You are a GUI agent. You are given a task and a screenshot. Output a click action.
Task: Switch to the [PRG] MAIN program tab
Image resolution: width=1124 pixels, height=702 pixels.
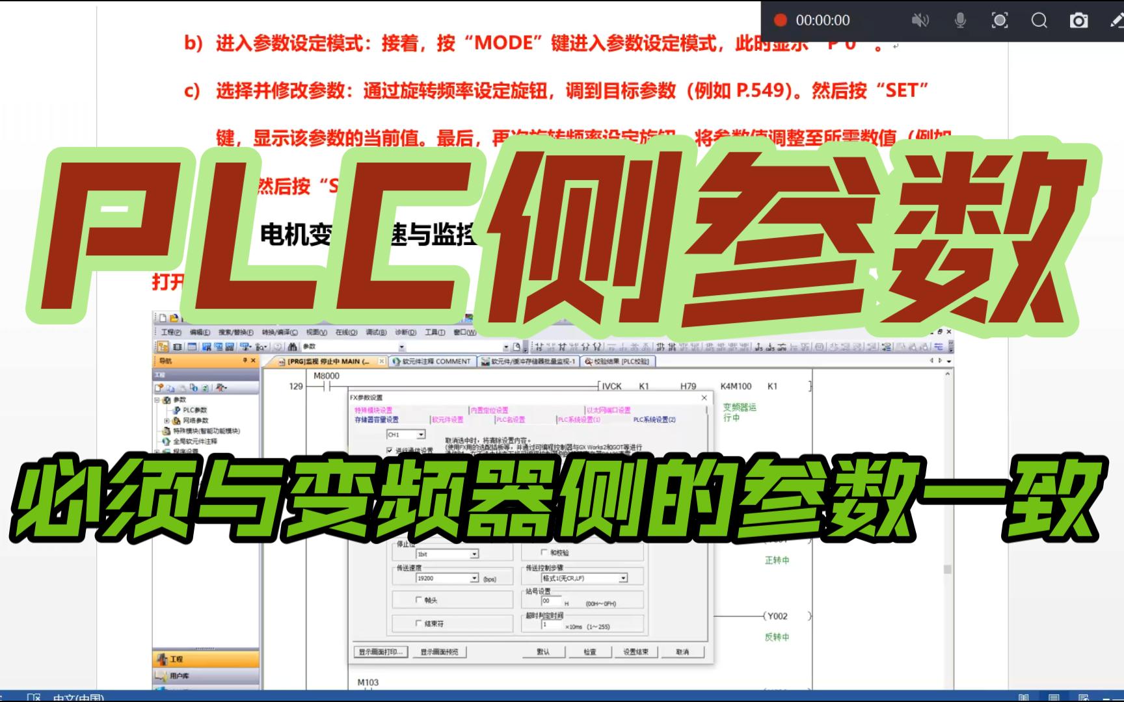[327, 361]
